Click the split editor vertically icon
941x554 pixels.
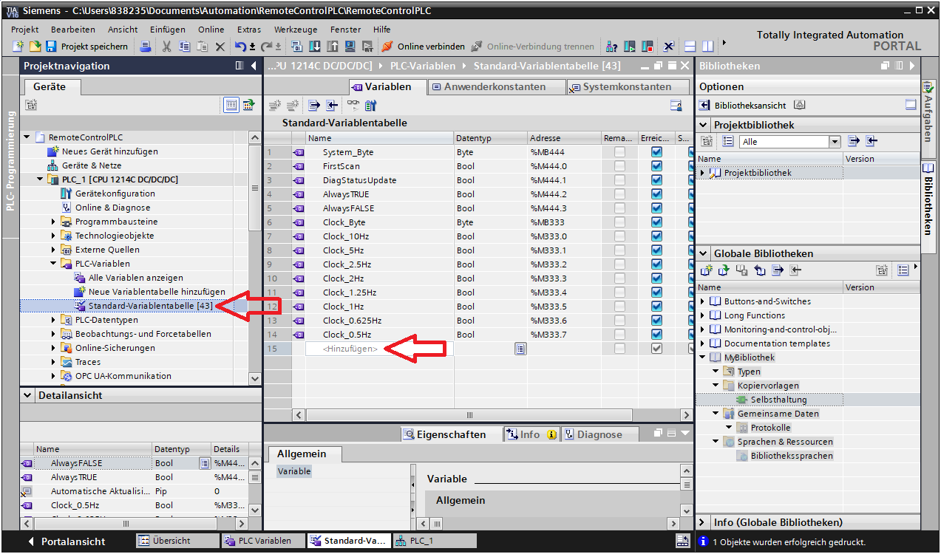point(708,47)
